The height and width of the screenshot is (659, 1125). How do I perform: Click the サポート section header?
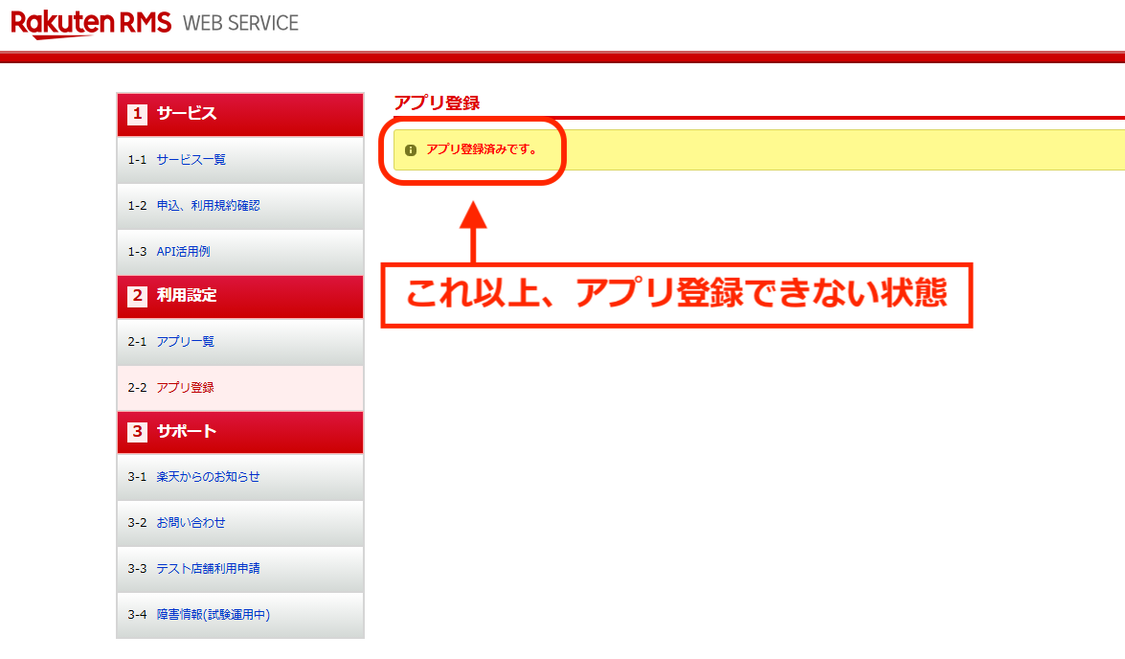[x=187, y=432]
